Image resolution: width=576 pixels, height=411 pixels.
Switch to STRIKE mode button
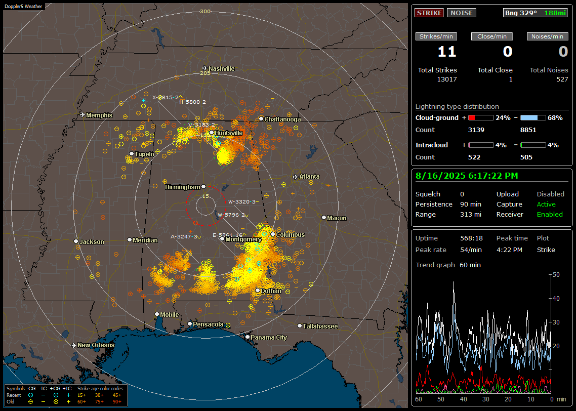click(429, 13)
